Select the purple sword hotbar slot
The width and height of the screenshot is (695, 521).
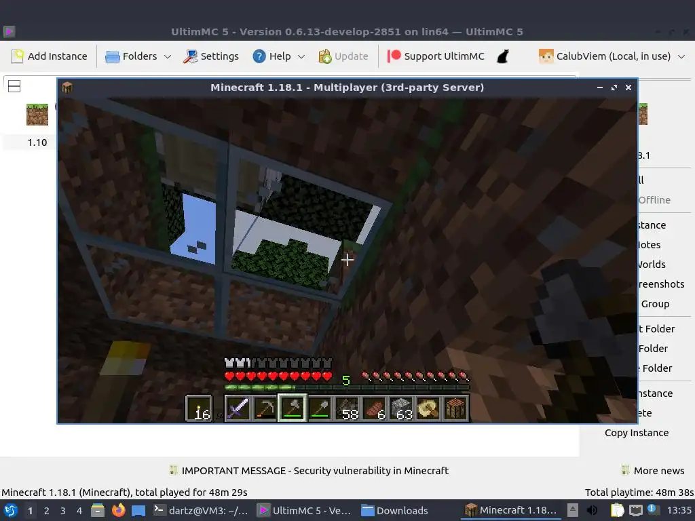238,408
